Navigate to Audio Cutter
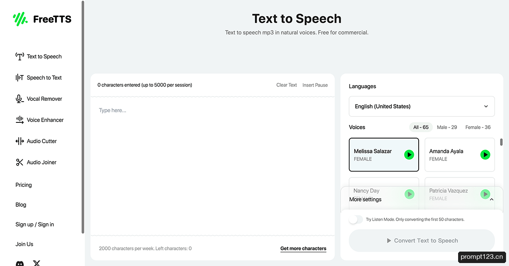Screen dimensions: 509x266 click(x=42, y=141)
